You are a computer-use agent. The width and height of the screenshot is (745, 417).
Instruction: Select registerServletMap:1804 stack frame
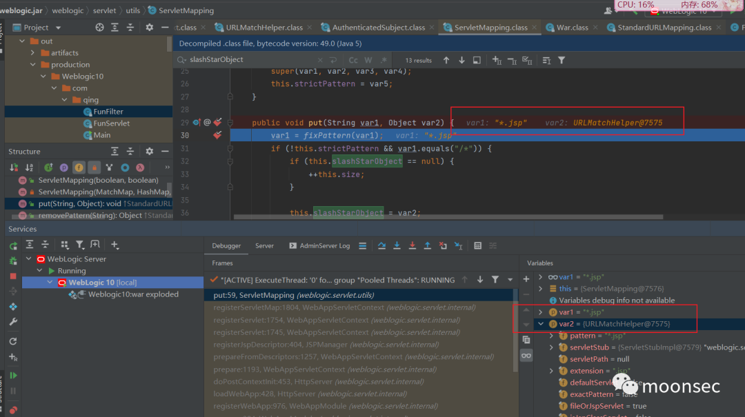(344, 307)
